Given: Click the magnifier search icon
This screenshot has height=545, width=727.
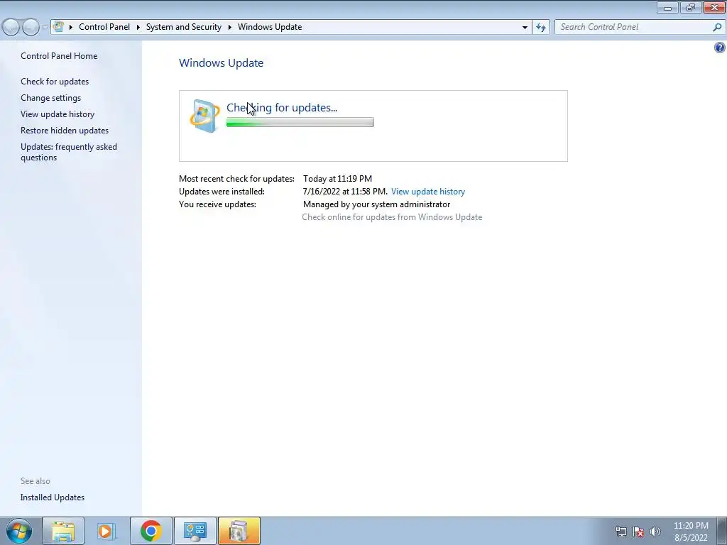Looking at the screenshot, I should 717,27.
